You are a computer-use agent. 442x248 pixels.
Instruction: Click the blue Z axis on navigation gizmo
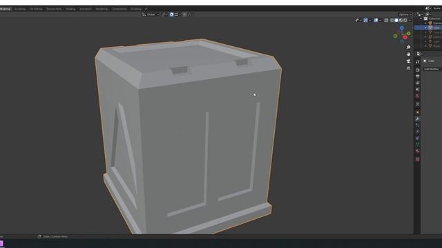click(402, 28)
